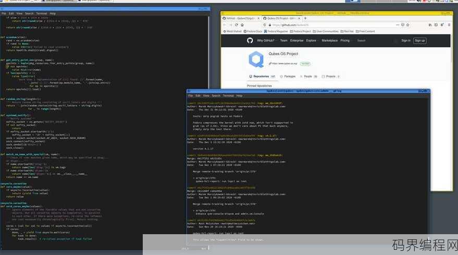458x255 pixels.
Task: Open the Team link on GitHub header
Action: (283, 41)
